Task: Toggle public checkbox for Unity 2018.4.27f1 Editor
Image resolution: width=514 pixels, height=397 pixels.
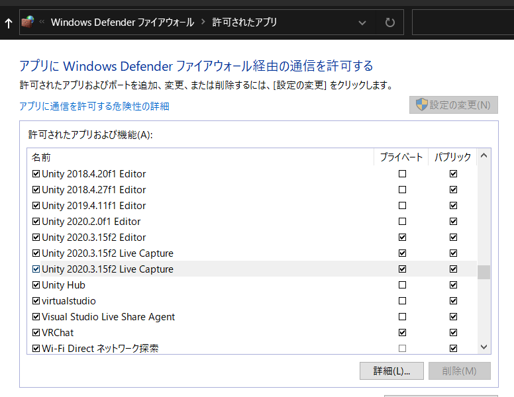Action: (x=453, y=190)
